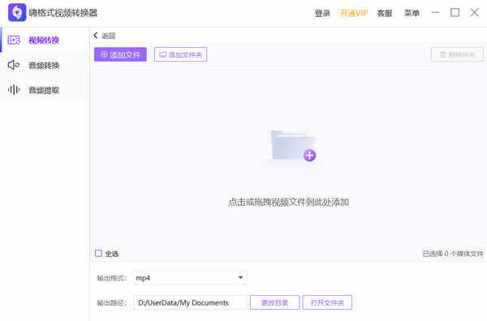Open 客服 customer service
Image resolution: width=487 pixels, height=321 pixels.
(385, 13)
